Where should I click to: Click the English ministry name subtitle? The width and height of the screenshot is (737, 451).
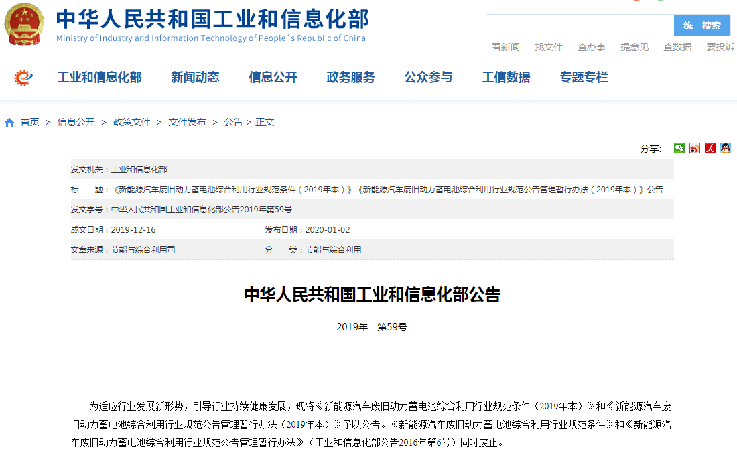pos(211,38)
